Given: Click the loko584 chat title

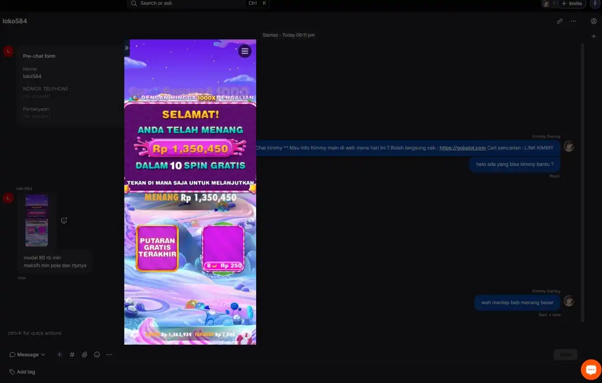Looking at the screenshot, I should coord(15,21).
